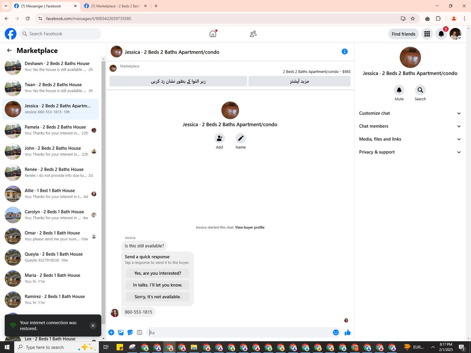This screenshot has width=471, height=353.
Task: Bookmark this page with the star icon
Action: 413,19
